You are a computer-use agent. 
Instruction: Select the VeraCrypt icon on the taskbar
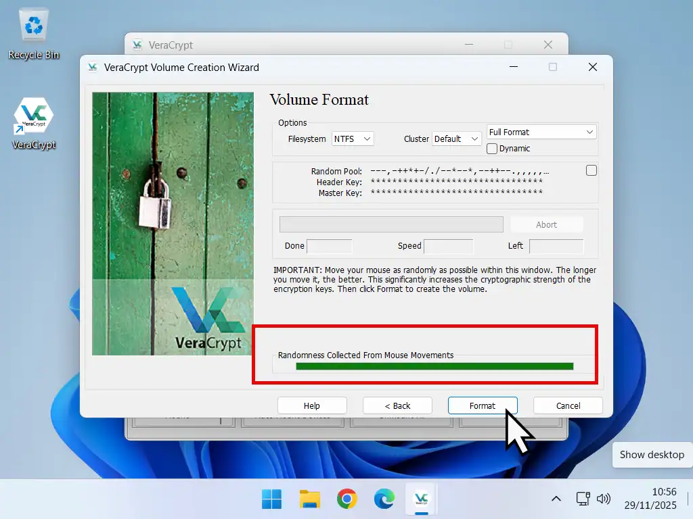421,499
